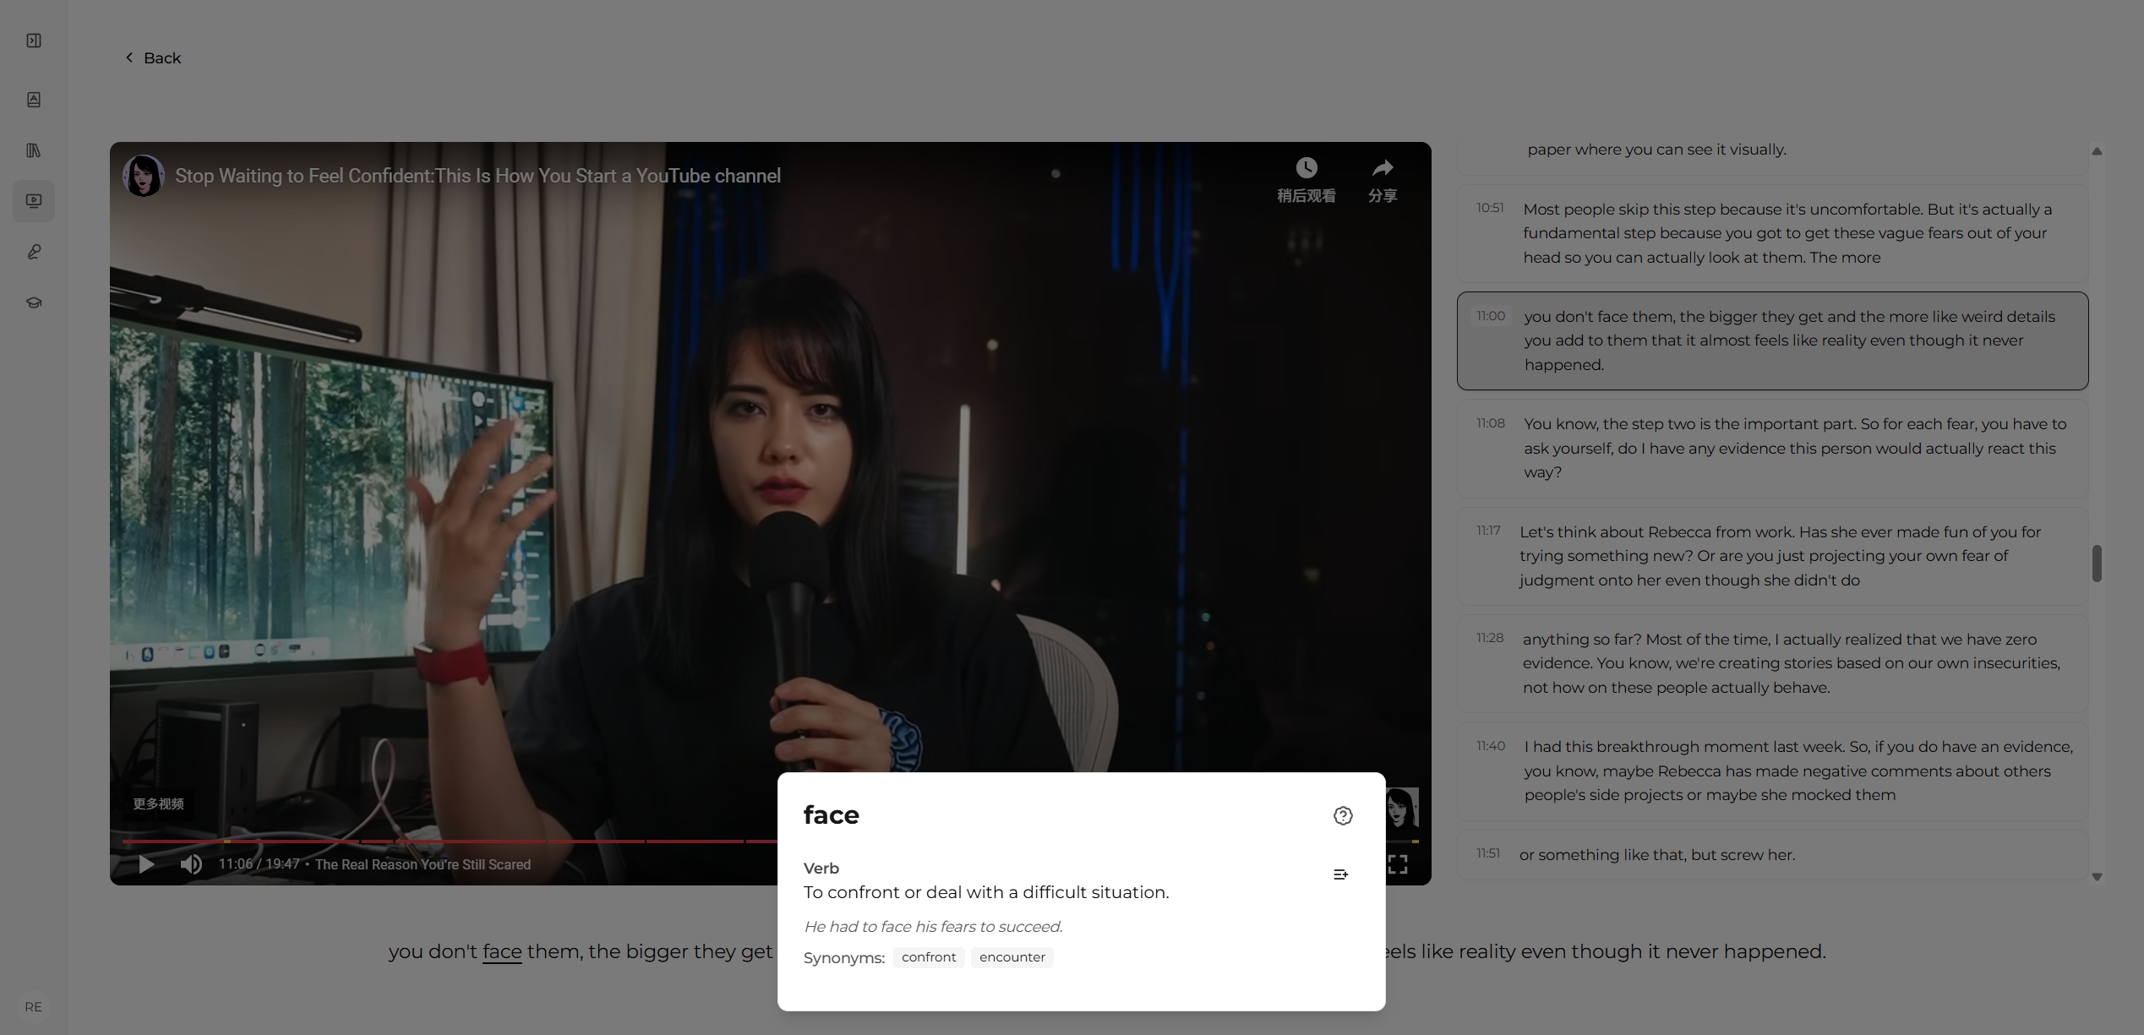2144x1035 pixels.
Task: Open the help icon on the face popup
Action: (1342, 815)
